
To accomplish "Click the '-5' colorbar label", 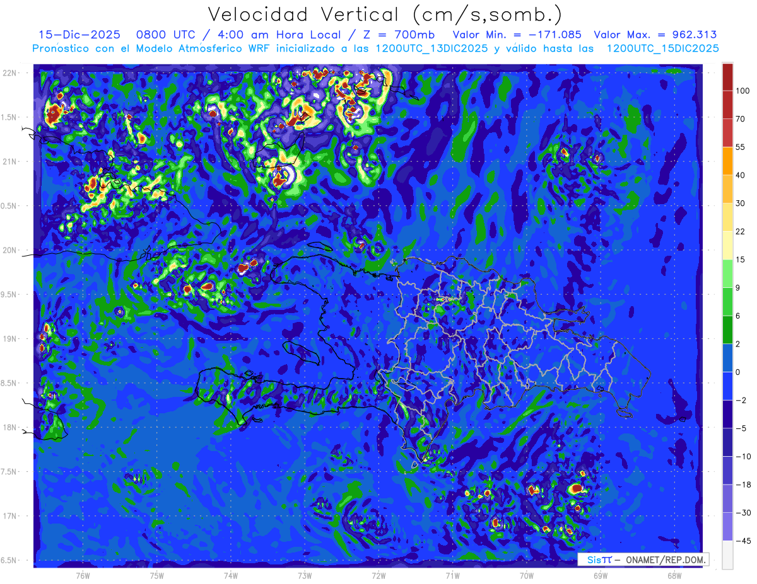I will (x=741, y=428).
